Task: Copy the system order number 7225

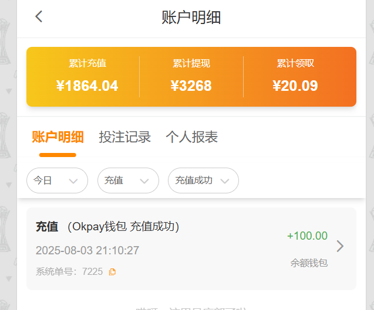Action: tap(113, 271)
